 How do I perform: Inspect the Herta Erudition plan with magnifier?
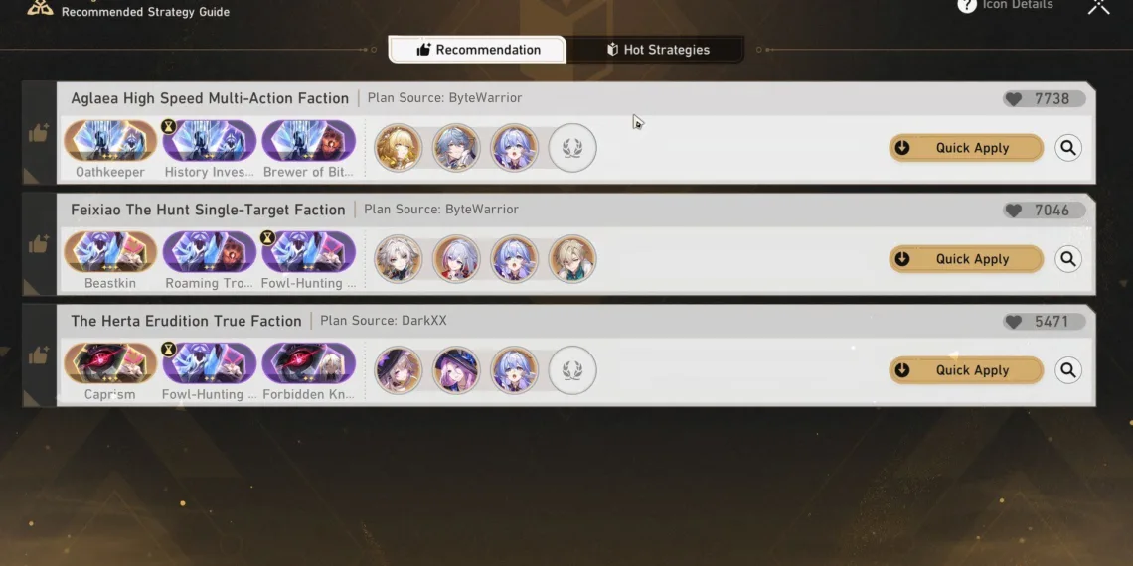click(1068, 370)
